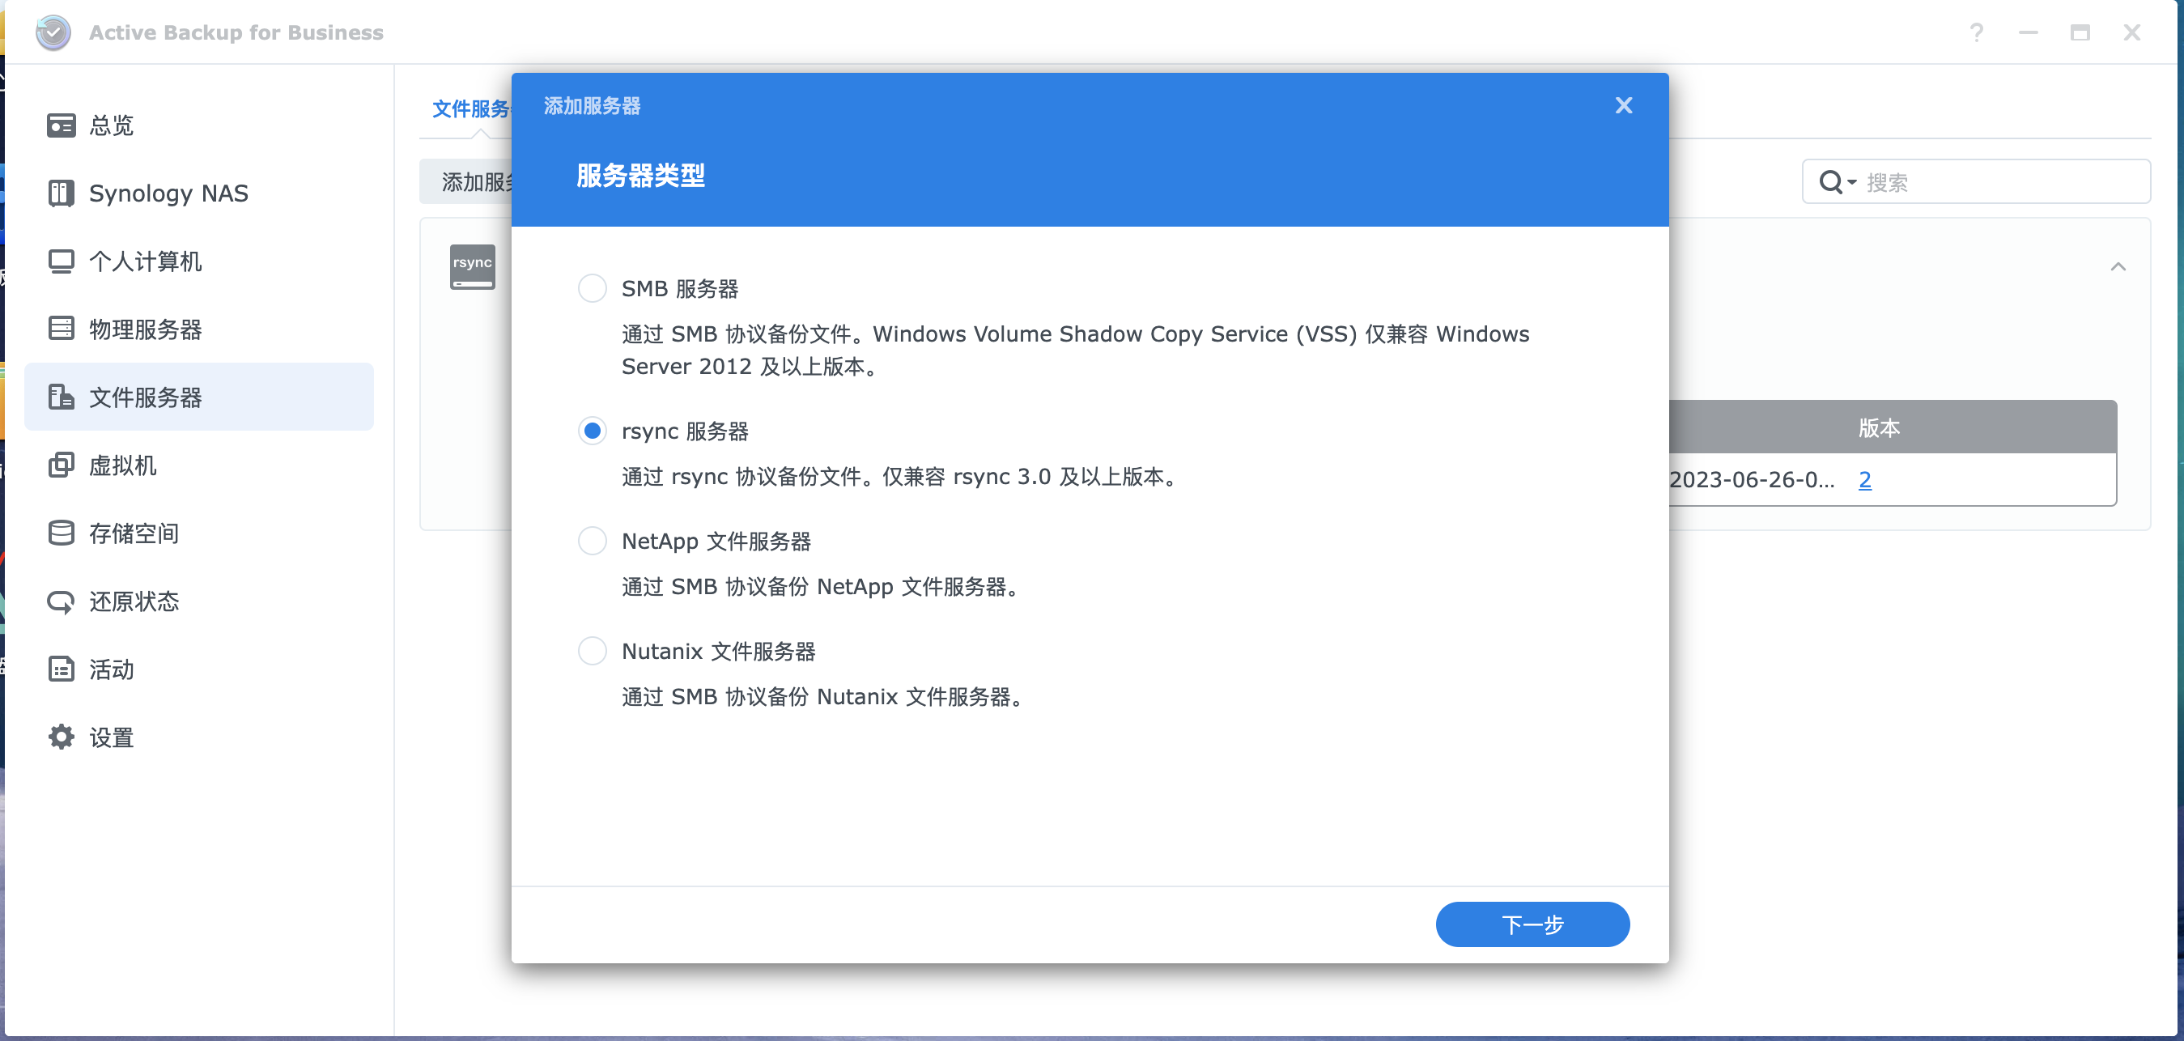Close the 添加服务器 dialog
Viewport: 2184px width, 1041px height.
pos(1624,105)
